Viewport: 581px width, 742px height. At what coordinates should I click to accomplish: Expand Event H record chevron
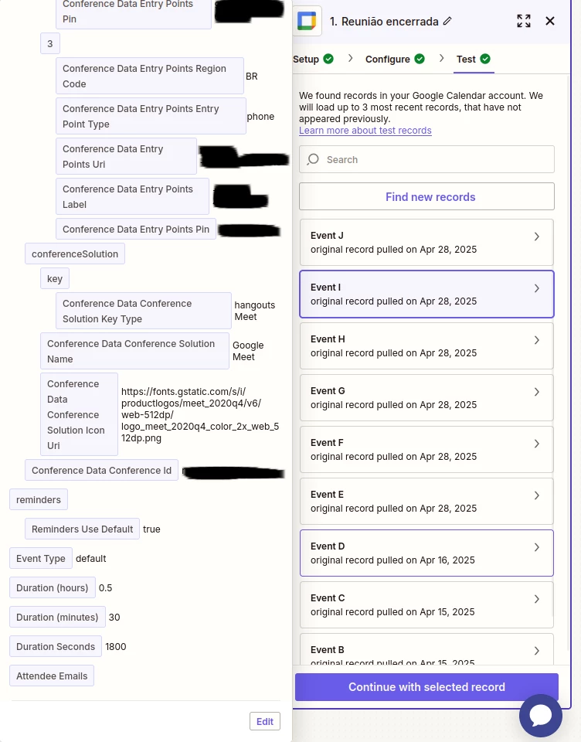[x=536, y=340]
